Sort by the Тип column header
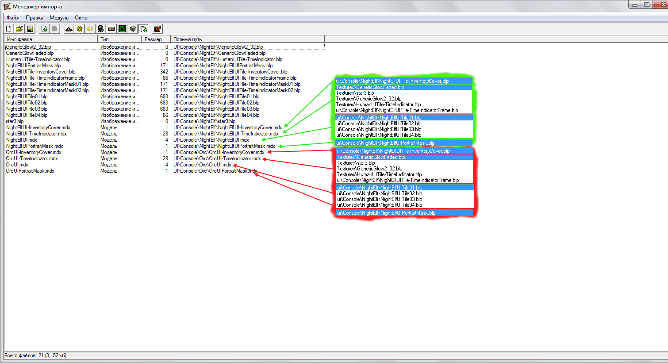Screen dimensions: 668x363 coord(119,39)
